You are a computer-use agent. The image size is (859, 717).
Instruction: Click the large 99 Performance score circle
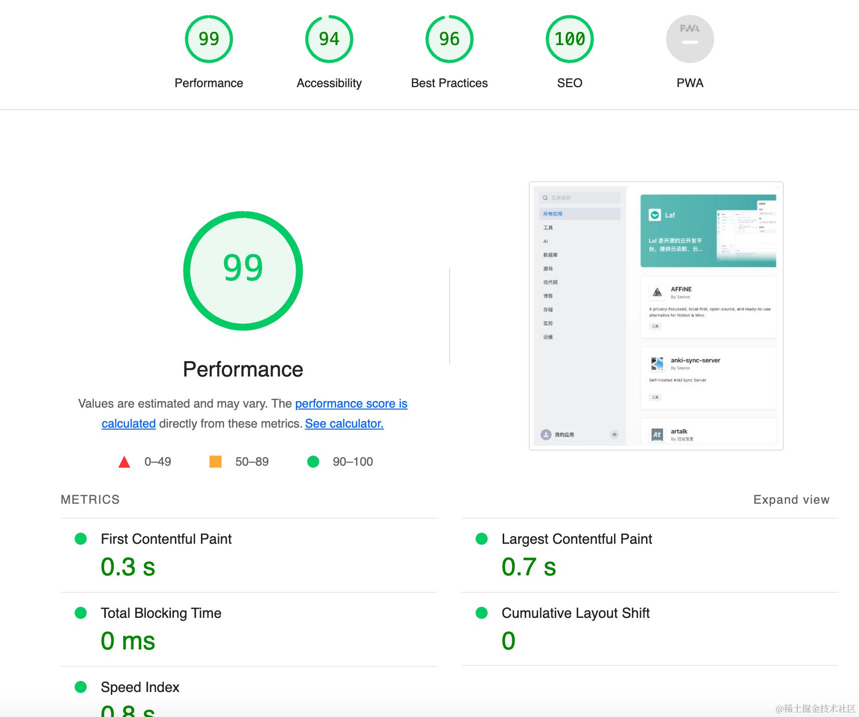click(243, 271)
